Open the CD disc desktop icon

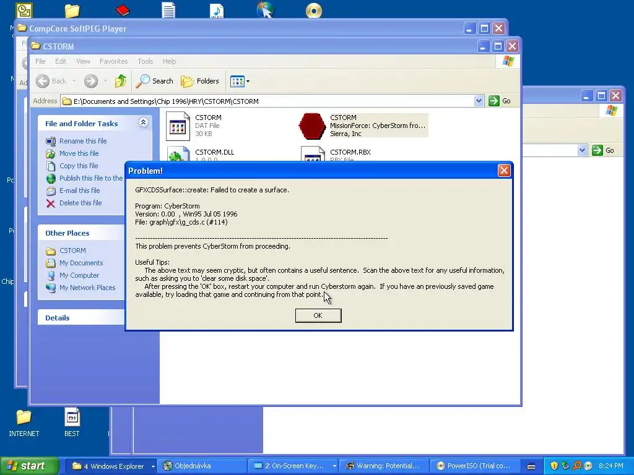[314, 11]
